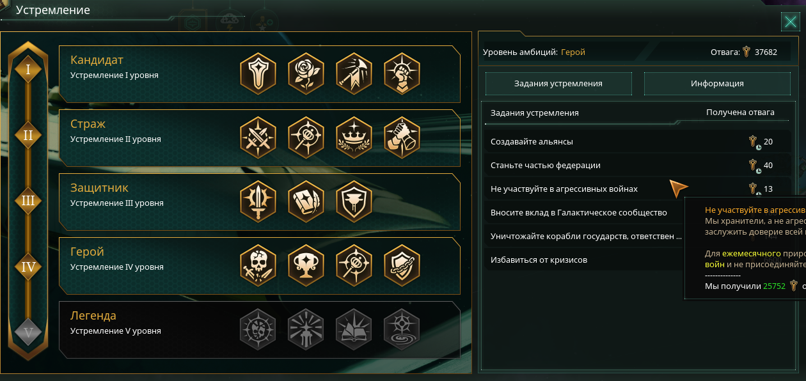Viewport: 806px width, 381px height.
Task: Select the Создавайте альянсы task row
Action: click(636, 142)
